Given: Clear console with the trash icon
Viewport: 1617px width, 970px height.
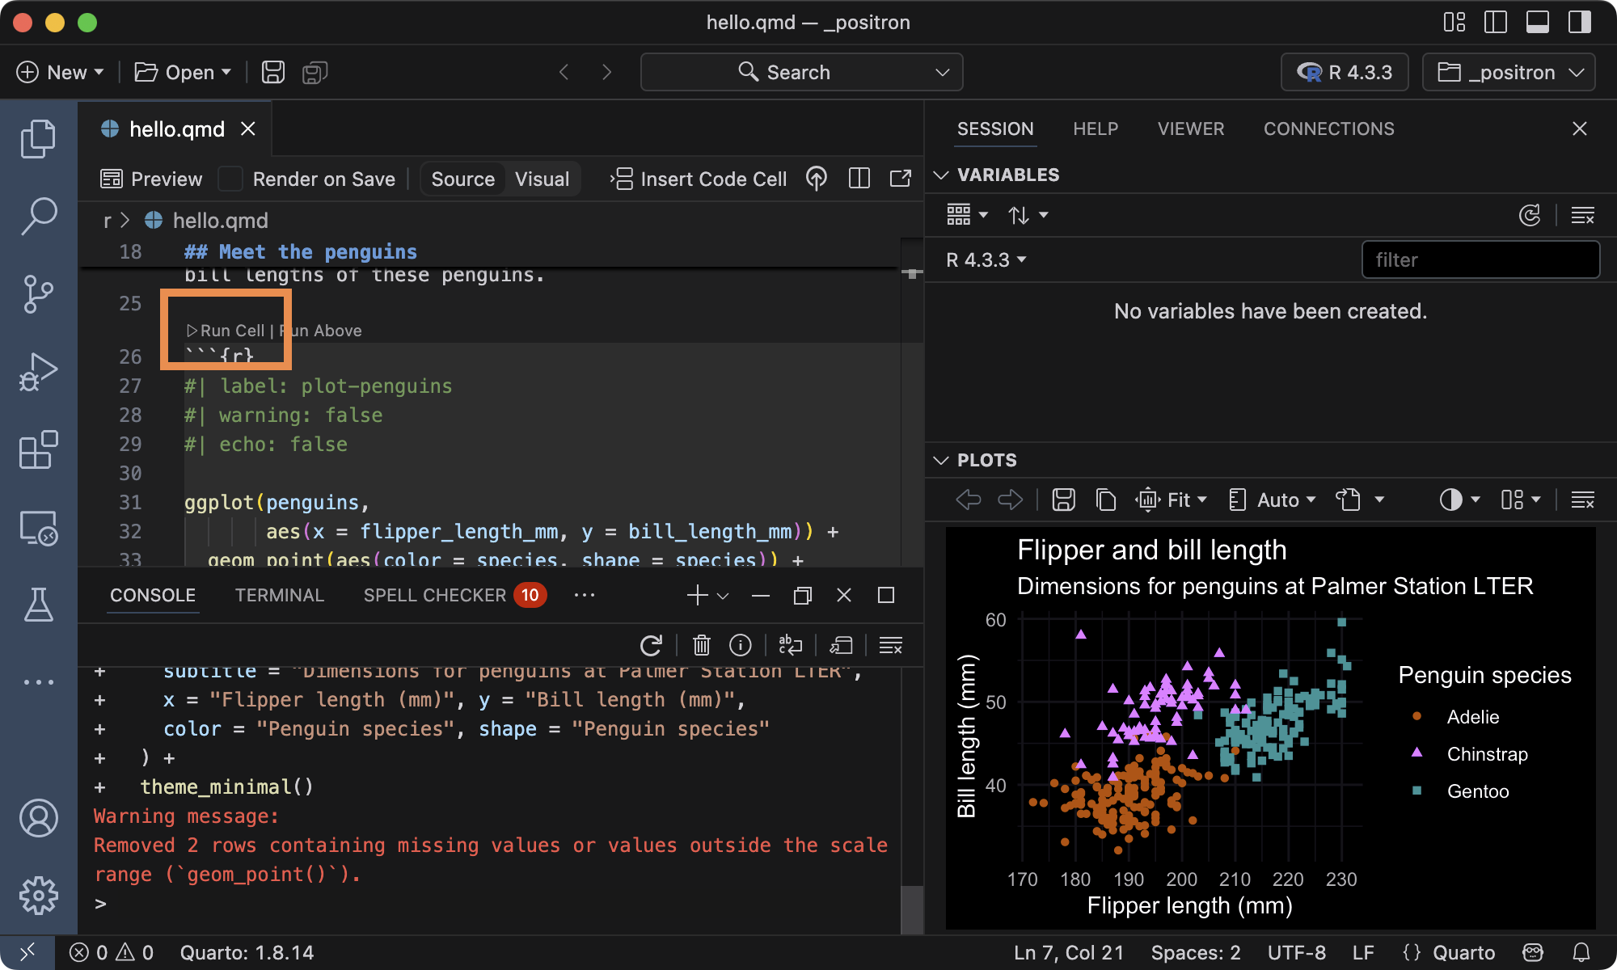Looking at the screenshot, I should pos(701,645).
